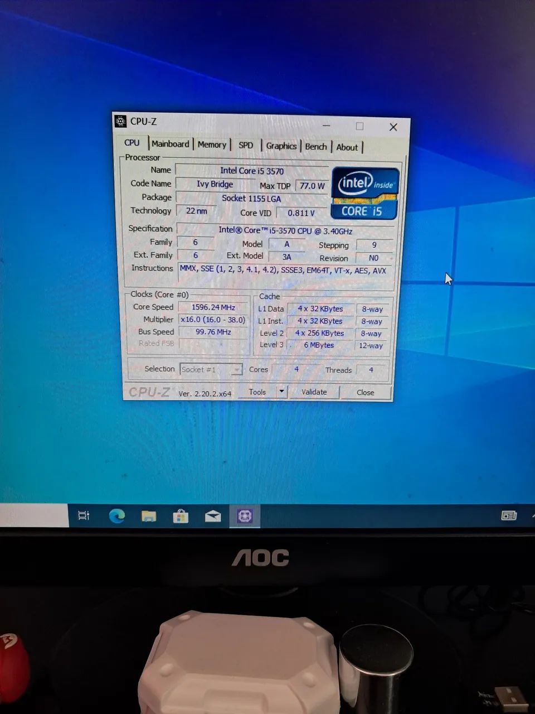
Task: Click the Intel Core i5 logo badge
Action: pos(365,193)
